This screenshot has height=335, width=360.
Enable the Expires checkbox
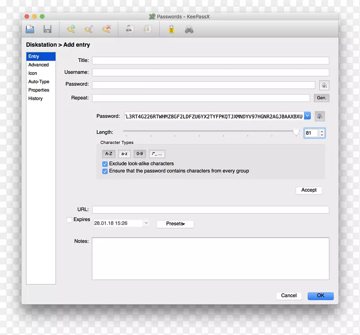click(x=69, y=220)
